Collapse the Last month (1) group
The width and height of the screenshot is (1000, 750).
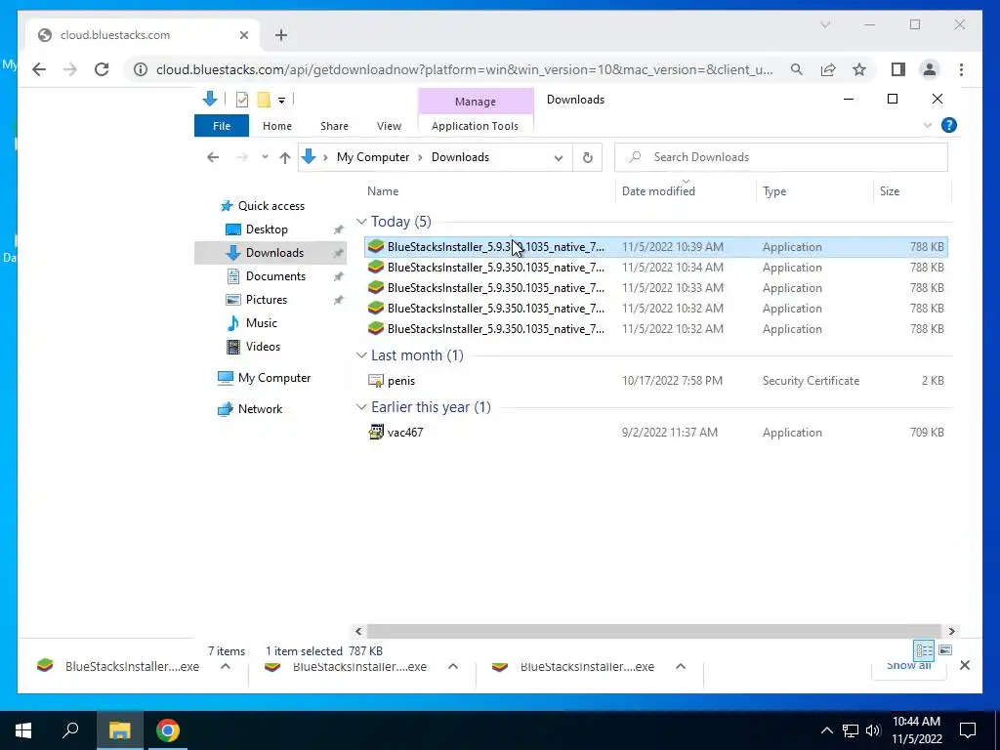point(361,355)
